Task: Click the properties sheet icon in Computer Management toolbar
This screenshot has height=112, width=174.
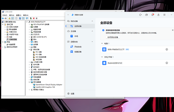Action: (16, 18)
